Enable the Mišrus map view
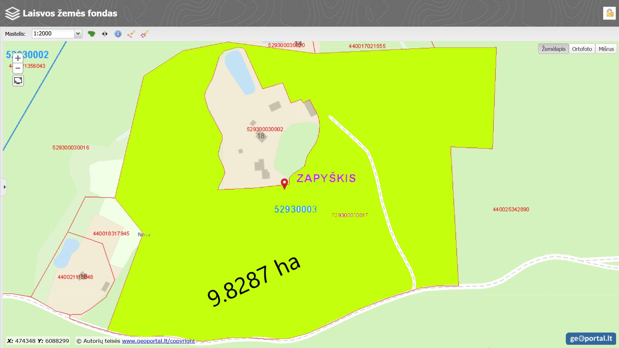This screenshot has width=619, height=348. 606,49
